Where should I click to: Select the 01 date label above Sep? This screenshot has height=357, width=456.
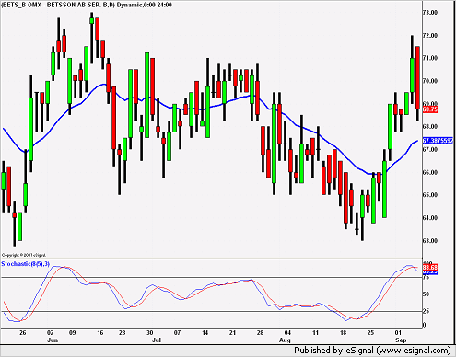point(398,333)
